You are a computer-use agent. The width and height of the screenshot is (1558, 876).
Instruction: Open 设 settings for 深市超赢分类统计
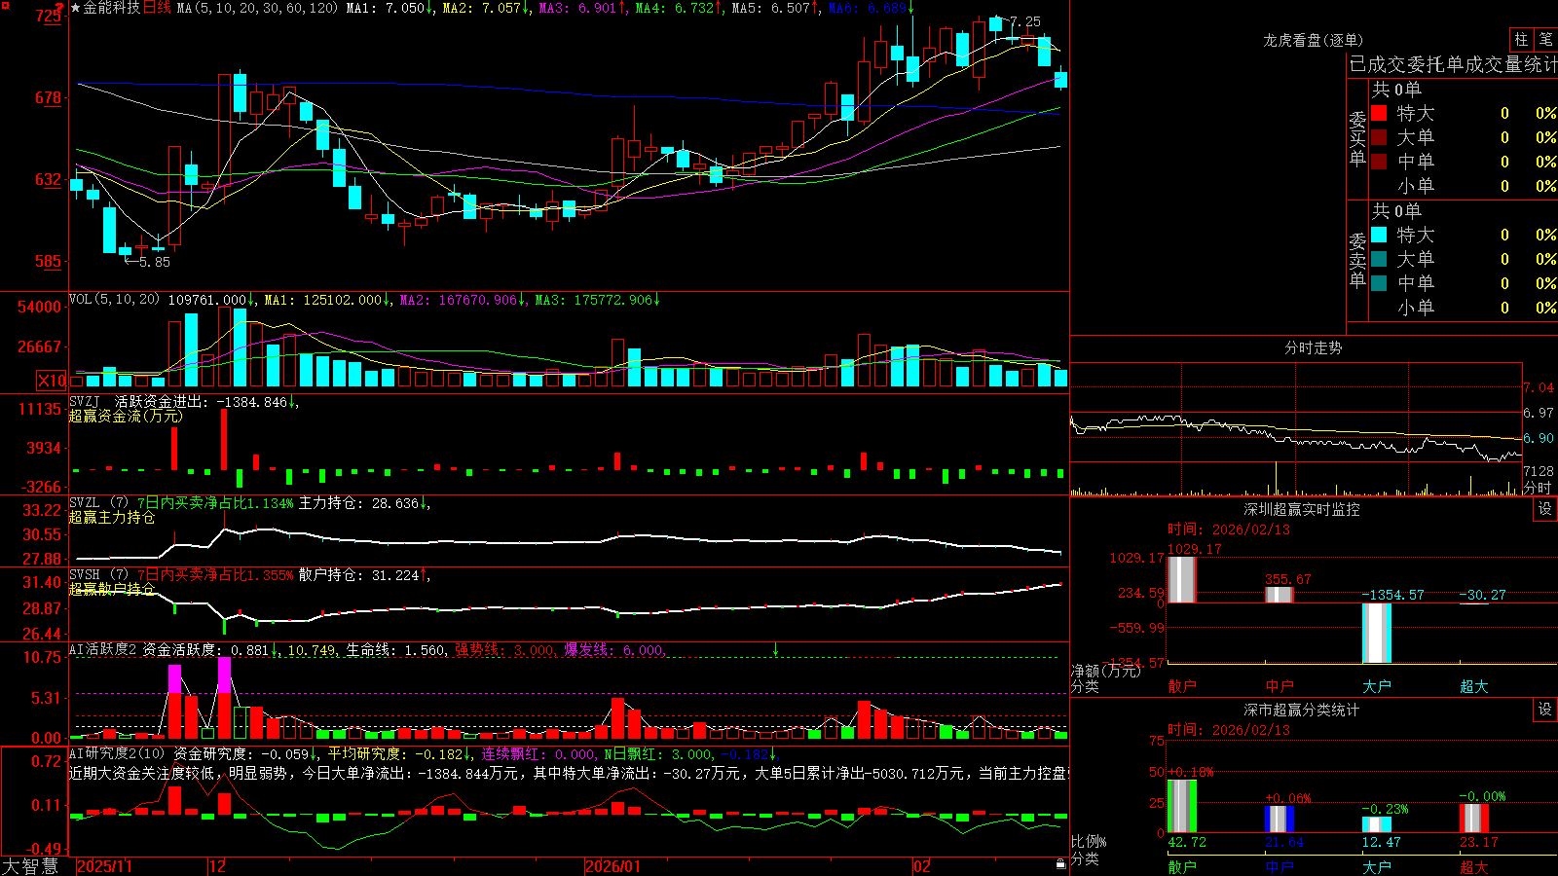click(1545, 710)
